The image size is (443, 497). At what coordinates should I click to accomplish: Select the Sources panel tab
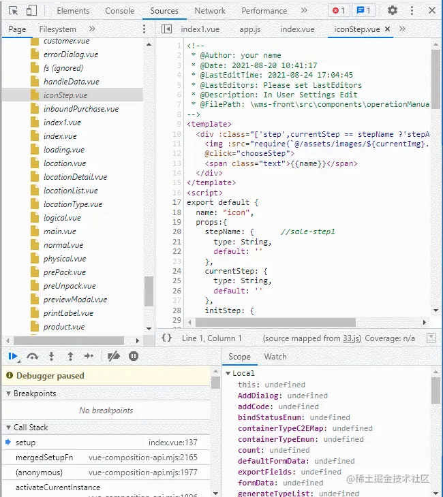[164, 11]
